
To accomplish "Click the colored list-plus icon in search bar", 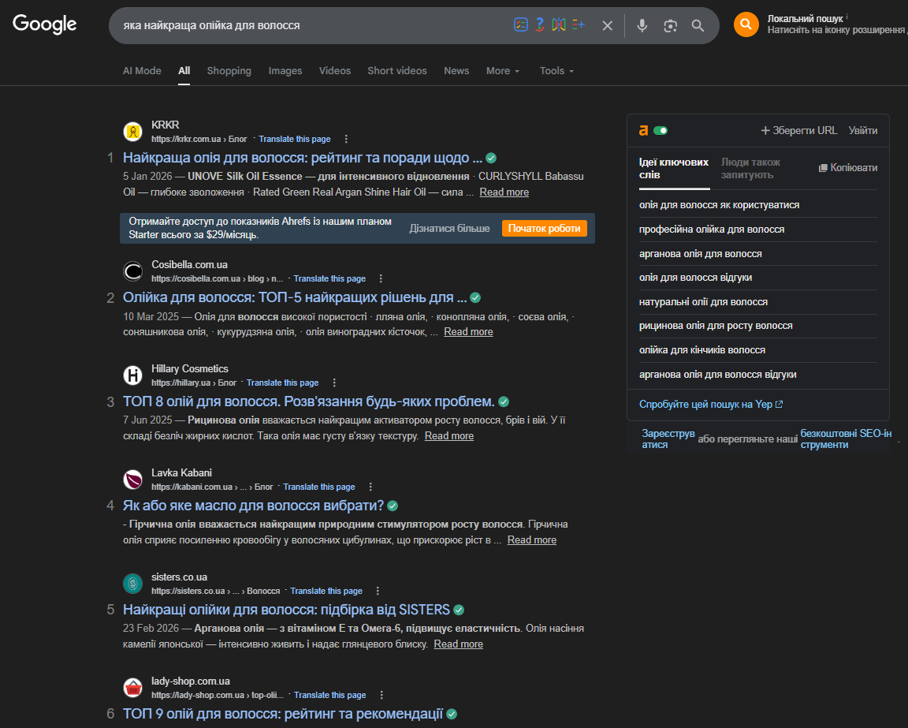I will 579,24.
